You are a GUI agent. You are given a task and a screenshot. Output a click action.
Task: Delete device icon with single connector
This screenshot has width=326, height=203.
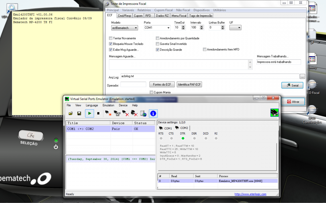pyautogui.click(x=126, y=113)
